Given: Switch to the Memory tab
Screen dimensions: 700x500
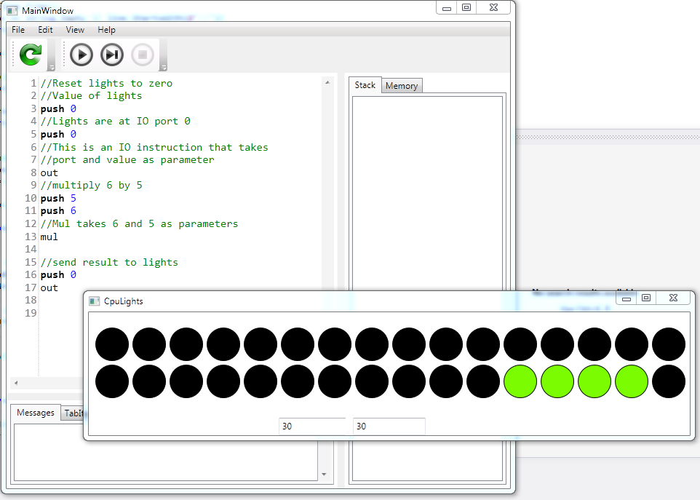Looking at the screenshot, I should [x=402, y=86].
